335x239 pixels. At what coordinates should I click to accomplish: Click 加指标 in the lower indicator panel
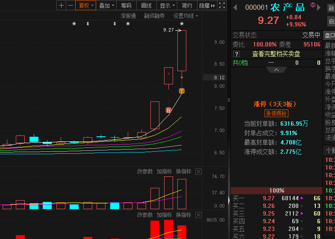[164, 215]
